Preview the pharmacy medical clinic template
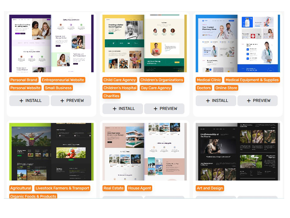The height and width of the screenshot is (218, 290). tap(257, 101)
